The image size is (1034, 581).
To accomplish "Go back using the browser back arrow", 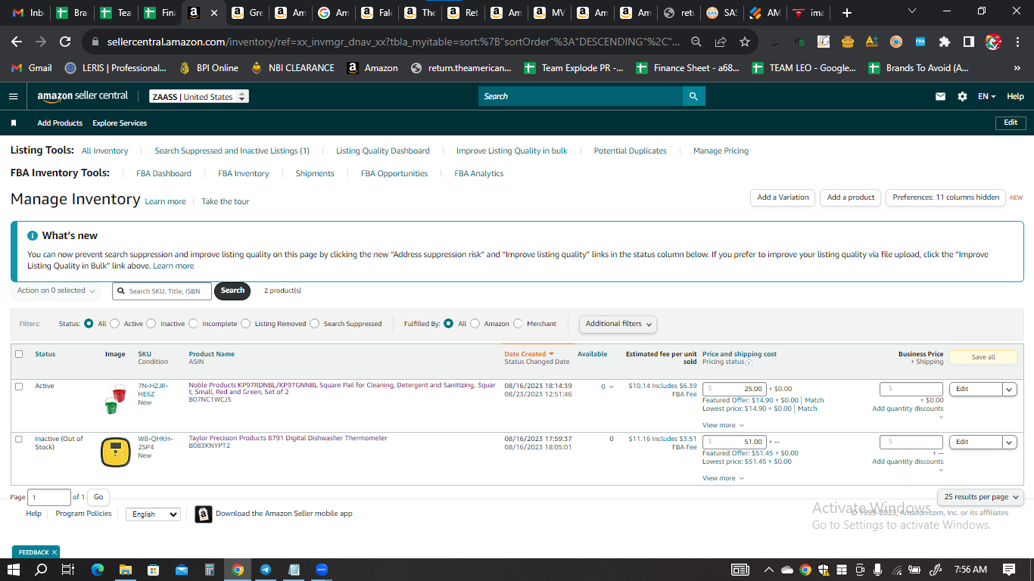I will (17, 42).
